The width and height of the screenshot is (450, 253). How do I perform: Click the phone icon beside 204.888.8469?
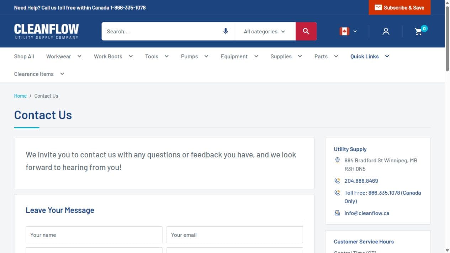[x=337, y=181]
